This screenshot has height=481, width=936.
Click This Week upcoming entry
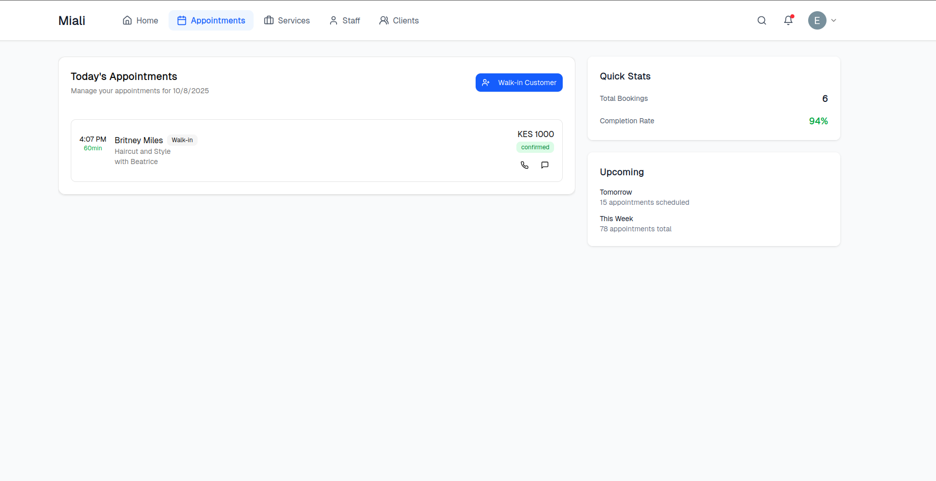[616, 219]
